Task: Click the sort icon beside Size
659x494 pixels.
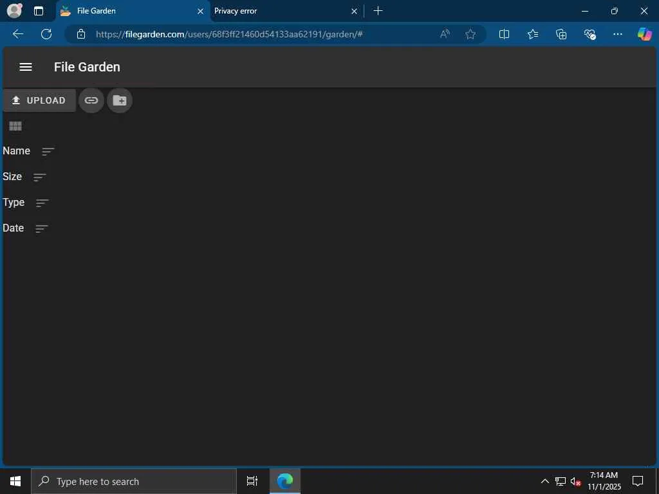Action: coord(39,178)
